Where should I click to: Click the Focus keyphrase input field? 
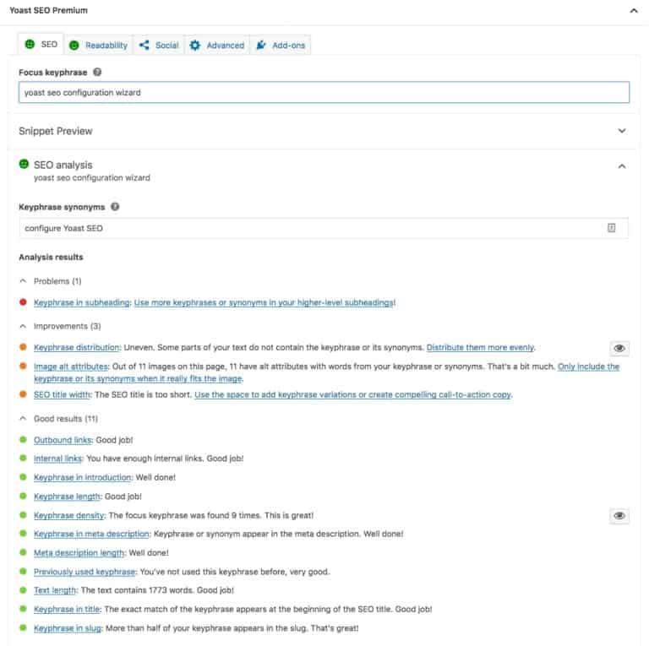click(x=324, y=93)
